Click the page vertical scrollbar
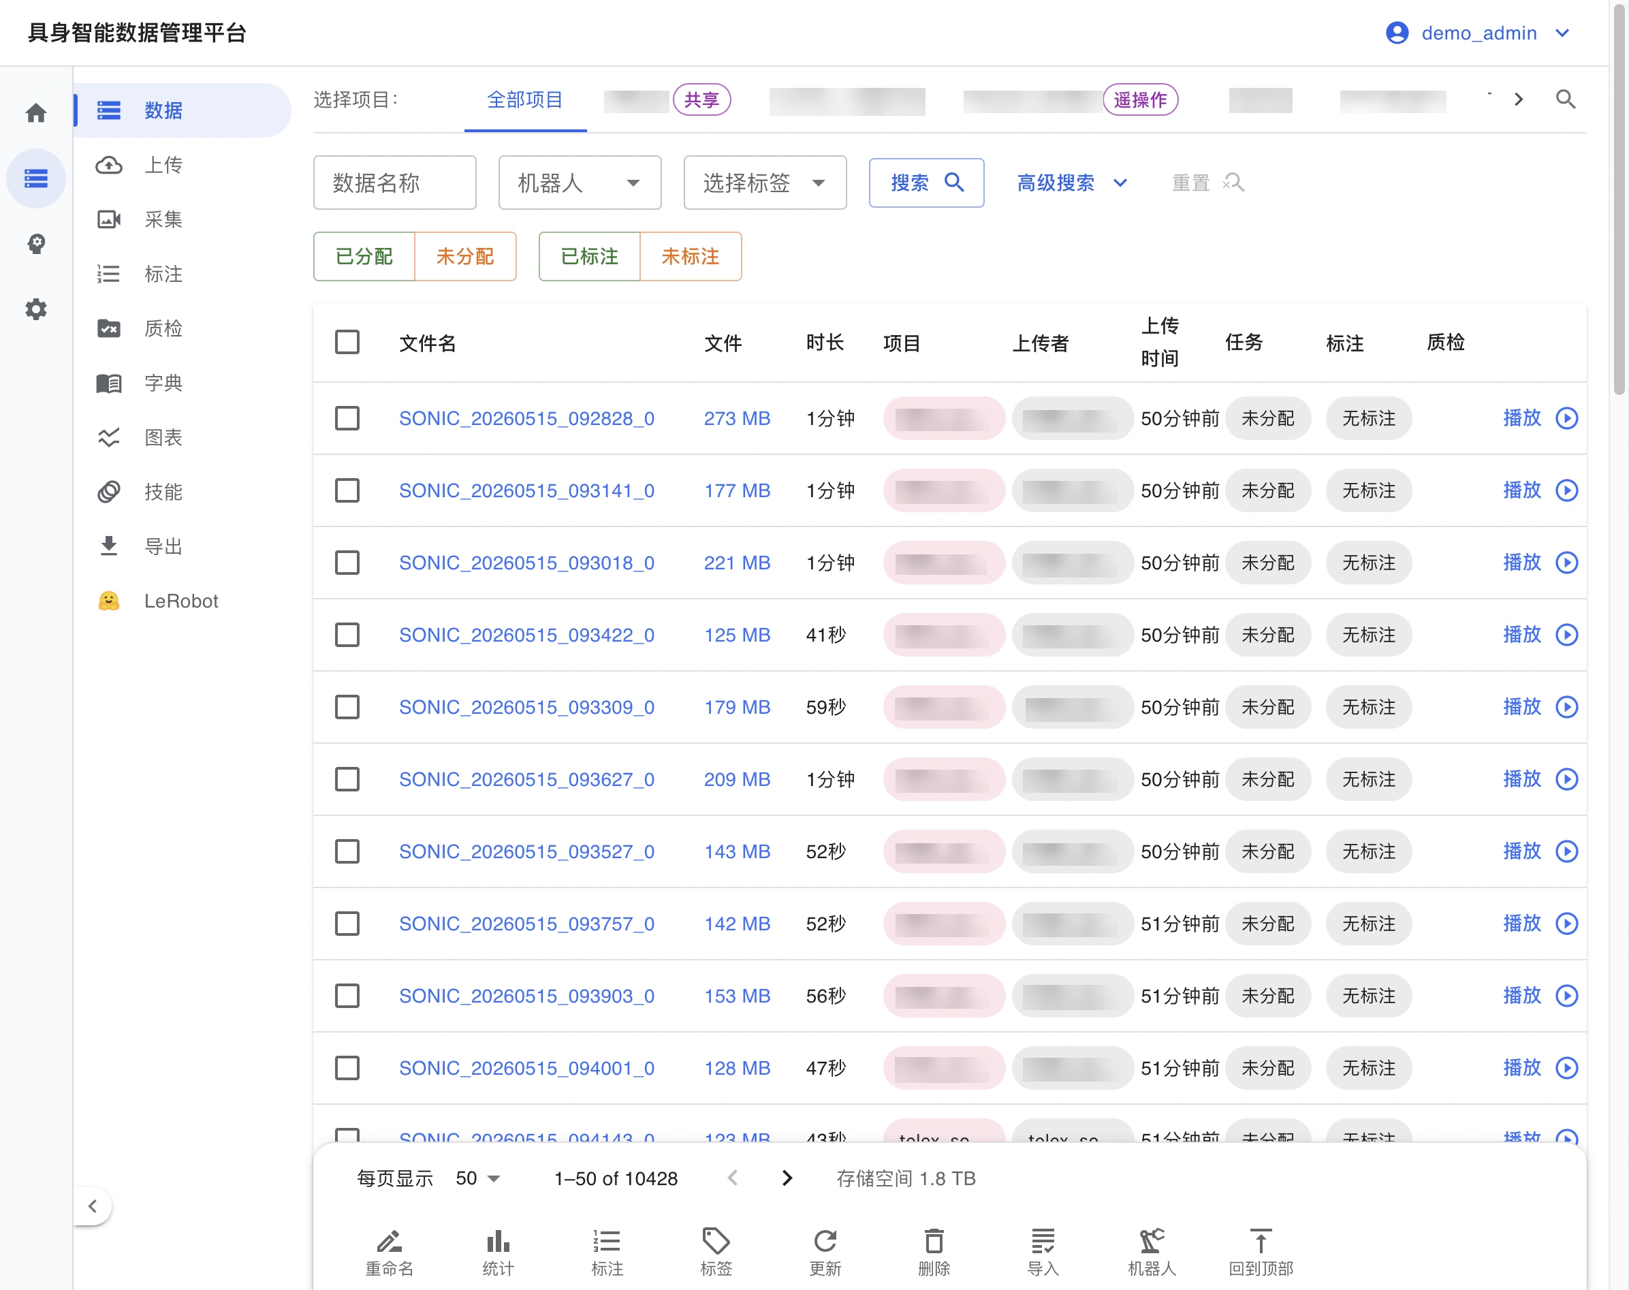 pos(1619,200)
